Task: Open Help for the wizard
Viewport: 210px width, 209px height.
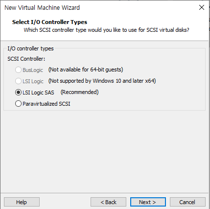Action: pos(22,202)
